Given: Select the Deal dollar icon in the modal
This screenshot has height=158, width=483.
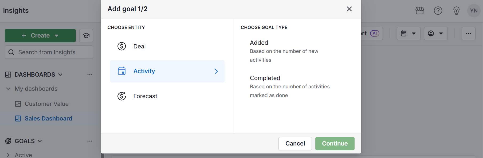Looking at the screenshot, I should (121, 46).
